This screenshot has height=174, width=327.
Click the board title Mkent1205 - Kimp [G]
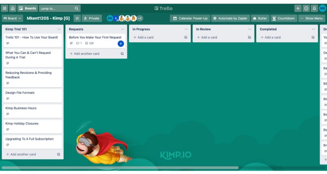tap(48, 18)
